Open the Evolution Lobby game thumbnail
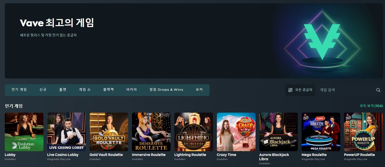The width and height of the screenshot is (385, 167). [x=24, y=132]
